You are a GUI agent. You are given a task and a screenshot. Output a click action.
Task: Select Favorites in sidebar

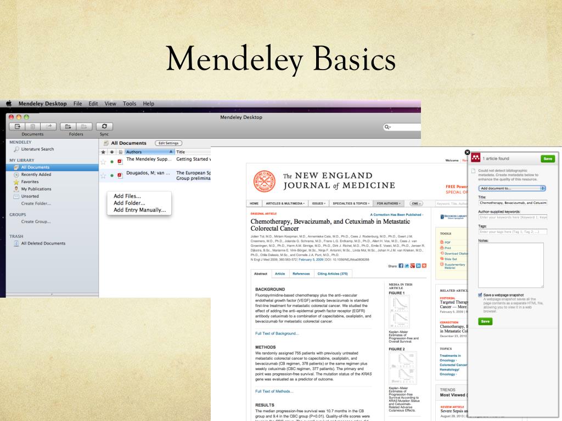click(x=30, y=182)
